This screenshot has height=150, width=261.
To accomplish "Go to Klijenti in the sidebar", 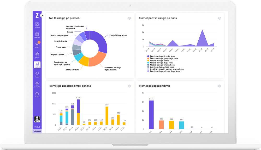I will point(37,55).
